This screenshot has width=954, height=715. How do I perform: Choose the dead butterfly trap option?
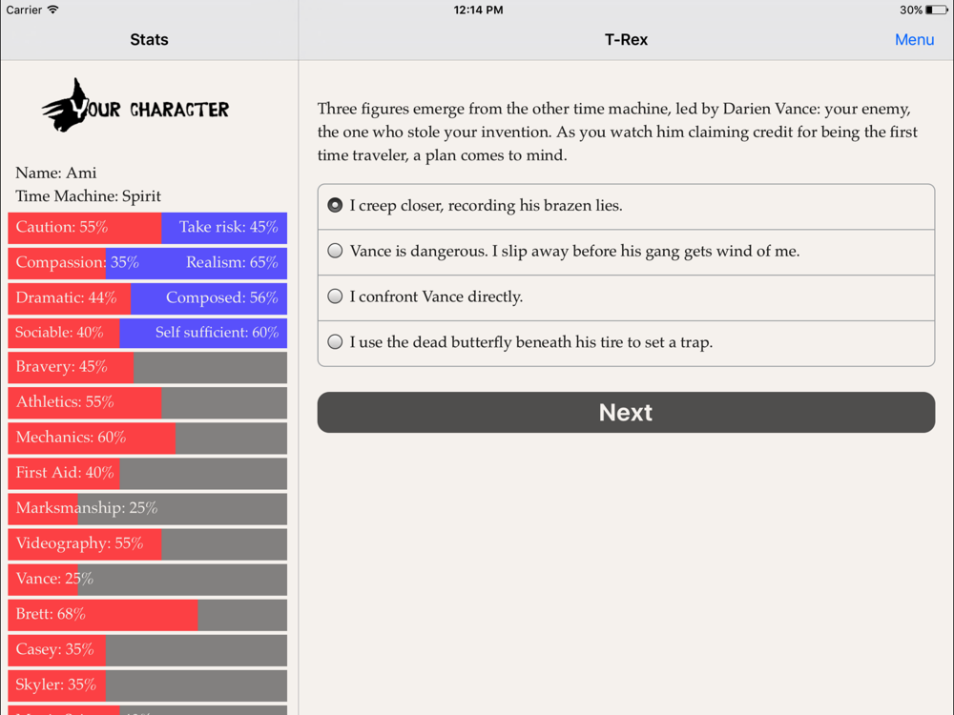pos(626,343)
